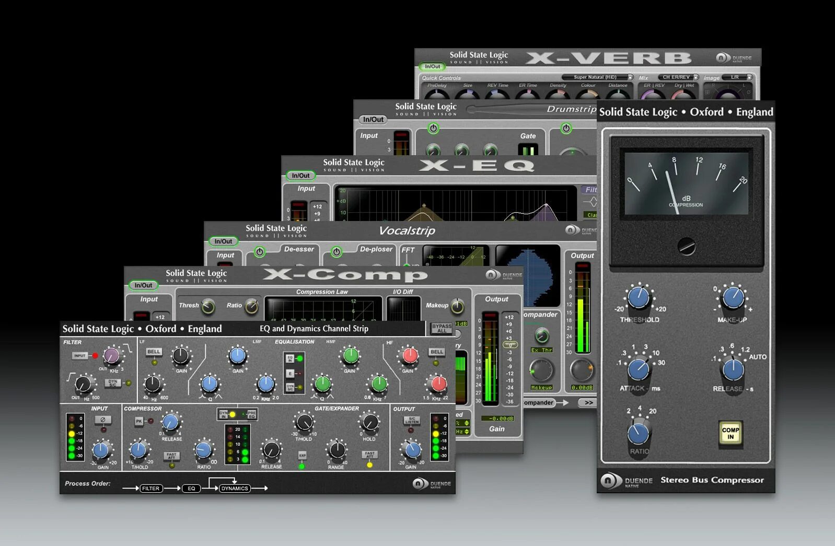Click the gate RANGE knob
Screen dimensions: 835x546
click(337, 450)
